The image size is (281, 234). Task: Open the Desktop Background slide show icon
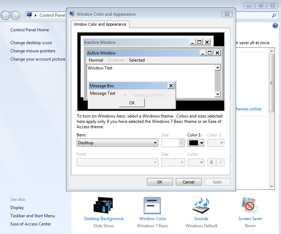(103, 205)
